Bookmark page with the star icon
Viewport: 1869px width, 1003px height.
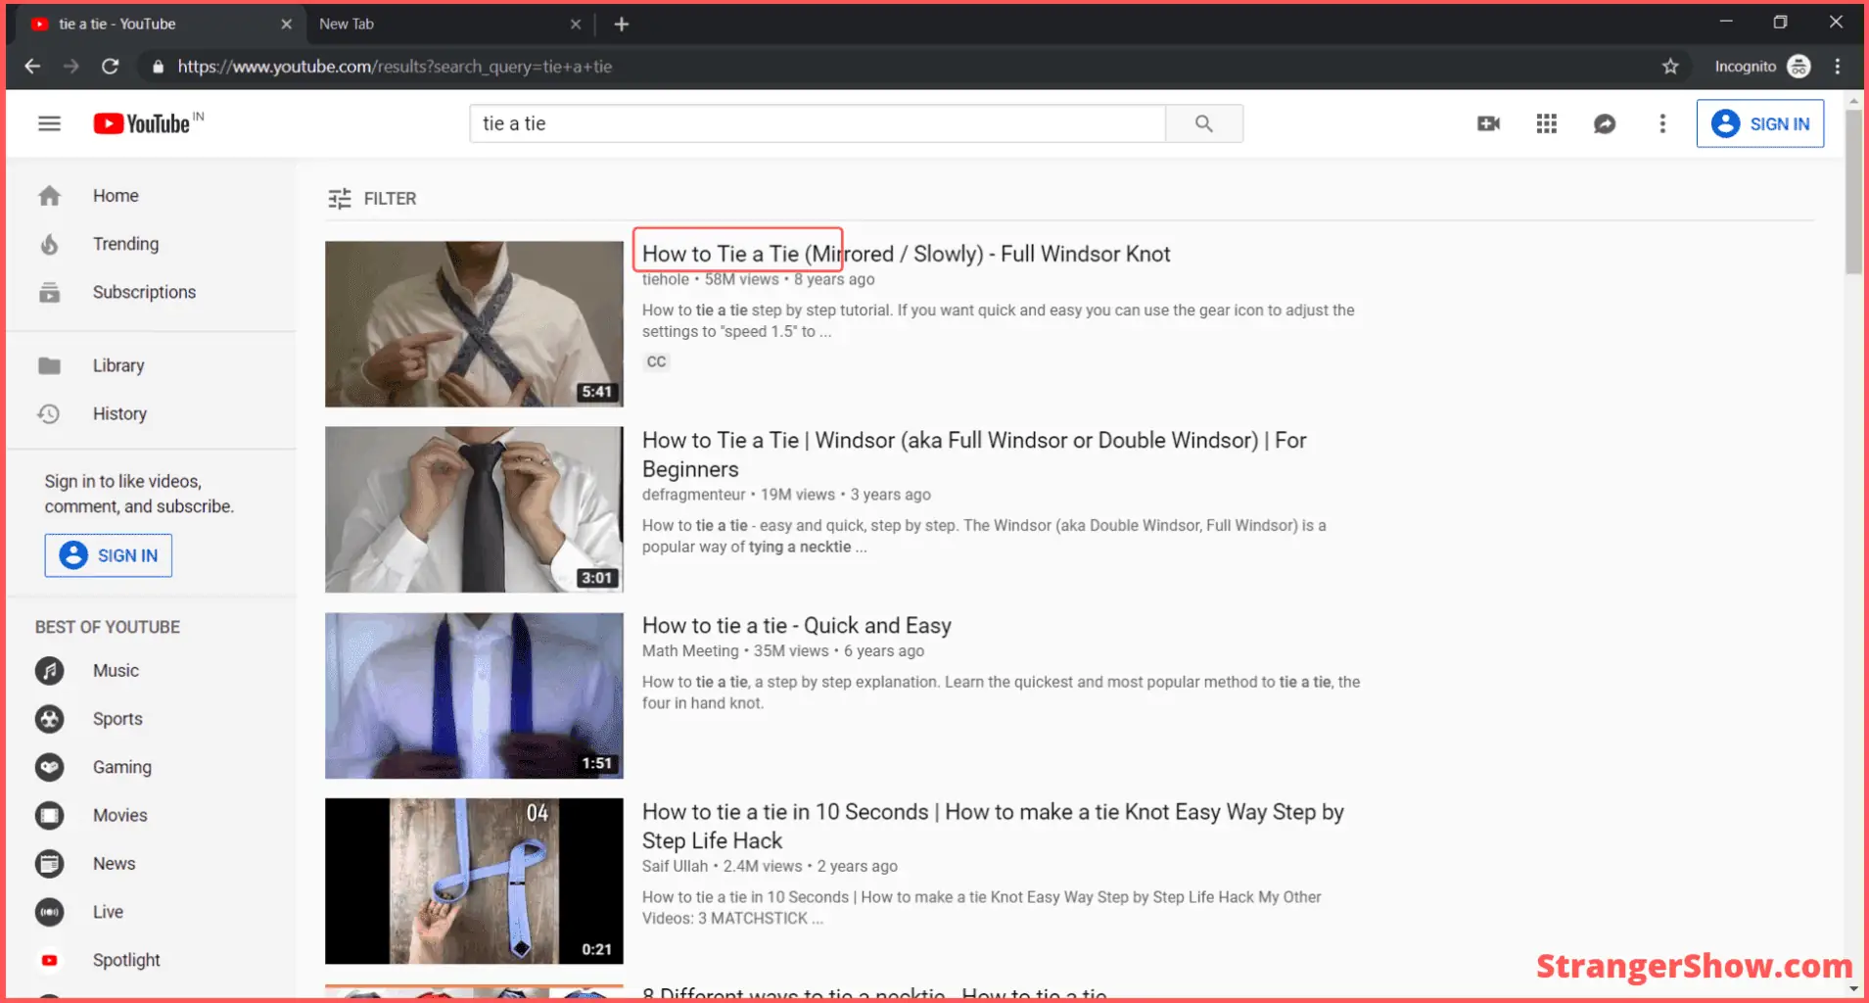point(1670,66)
